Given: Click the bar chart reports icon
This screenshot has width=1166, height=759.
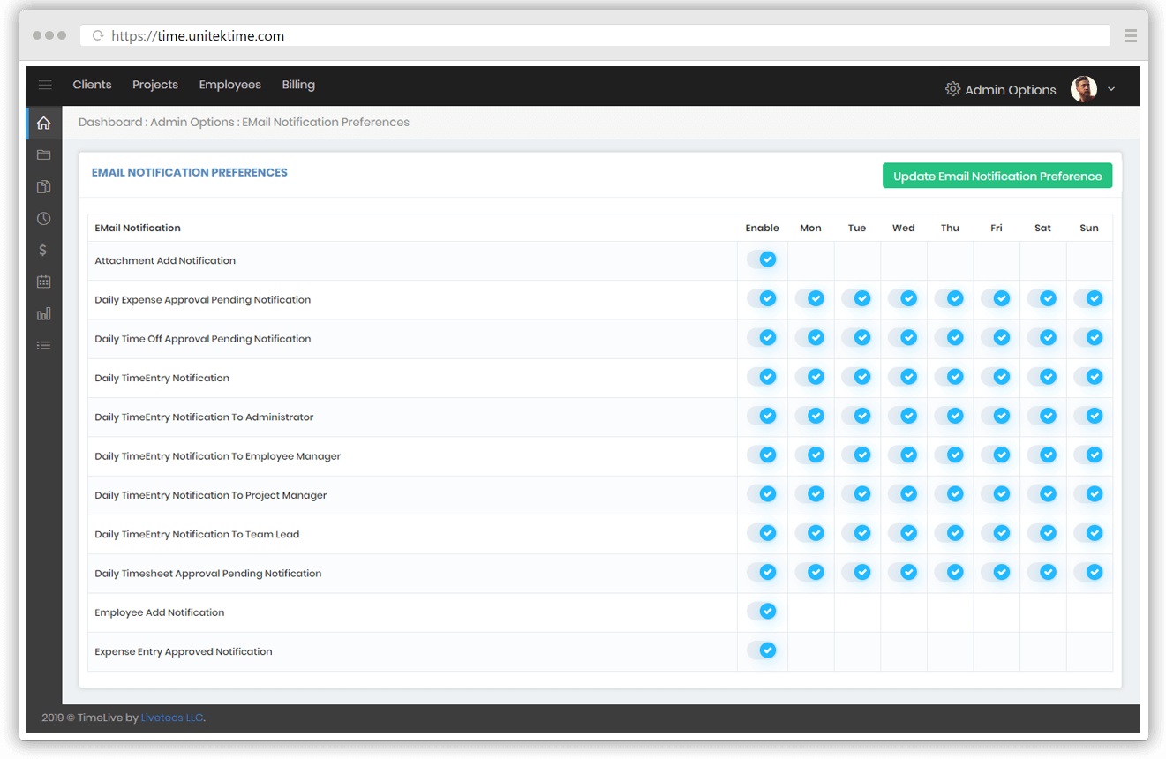Looking at the screenshot, I should tap(43, 314).
